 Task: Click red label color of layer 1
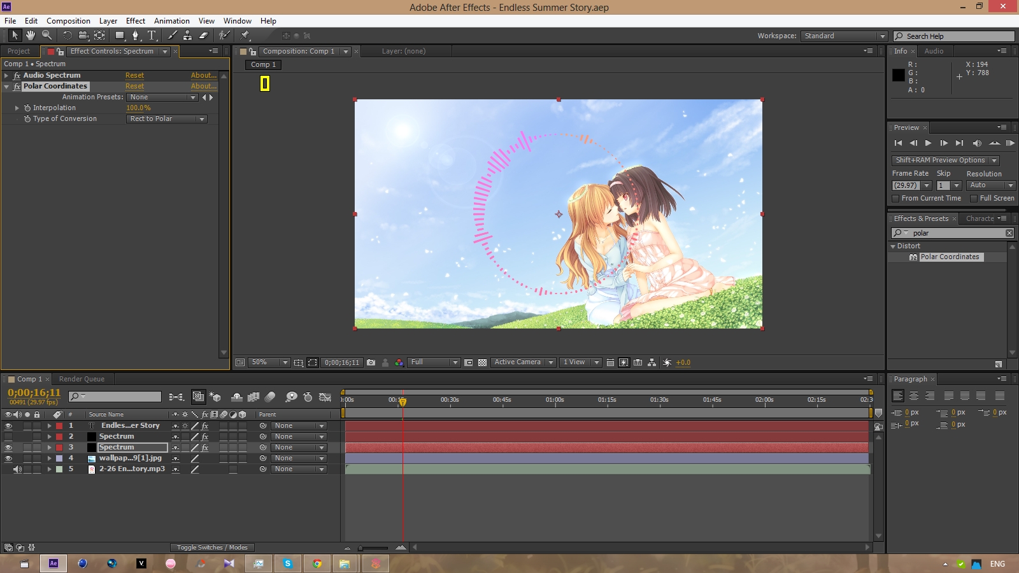pos(59,426)
